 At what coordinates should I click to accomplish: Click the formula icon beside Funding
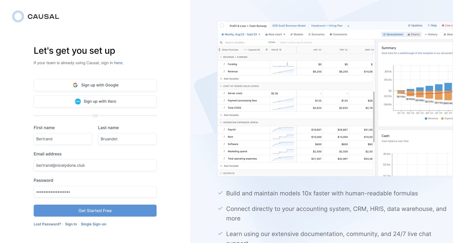click(224, 64)
